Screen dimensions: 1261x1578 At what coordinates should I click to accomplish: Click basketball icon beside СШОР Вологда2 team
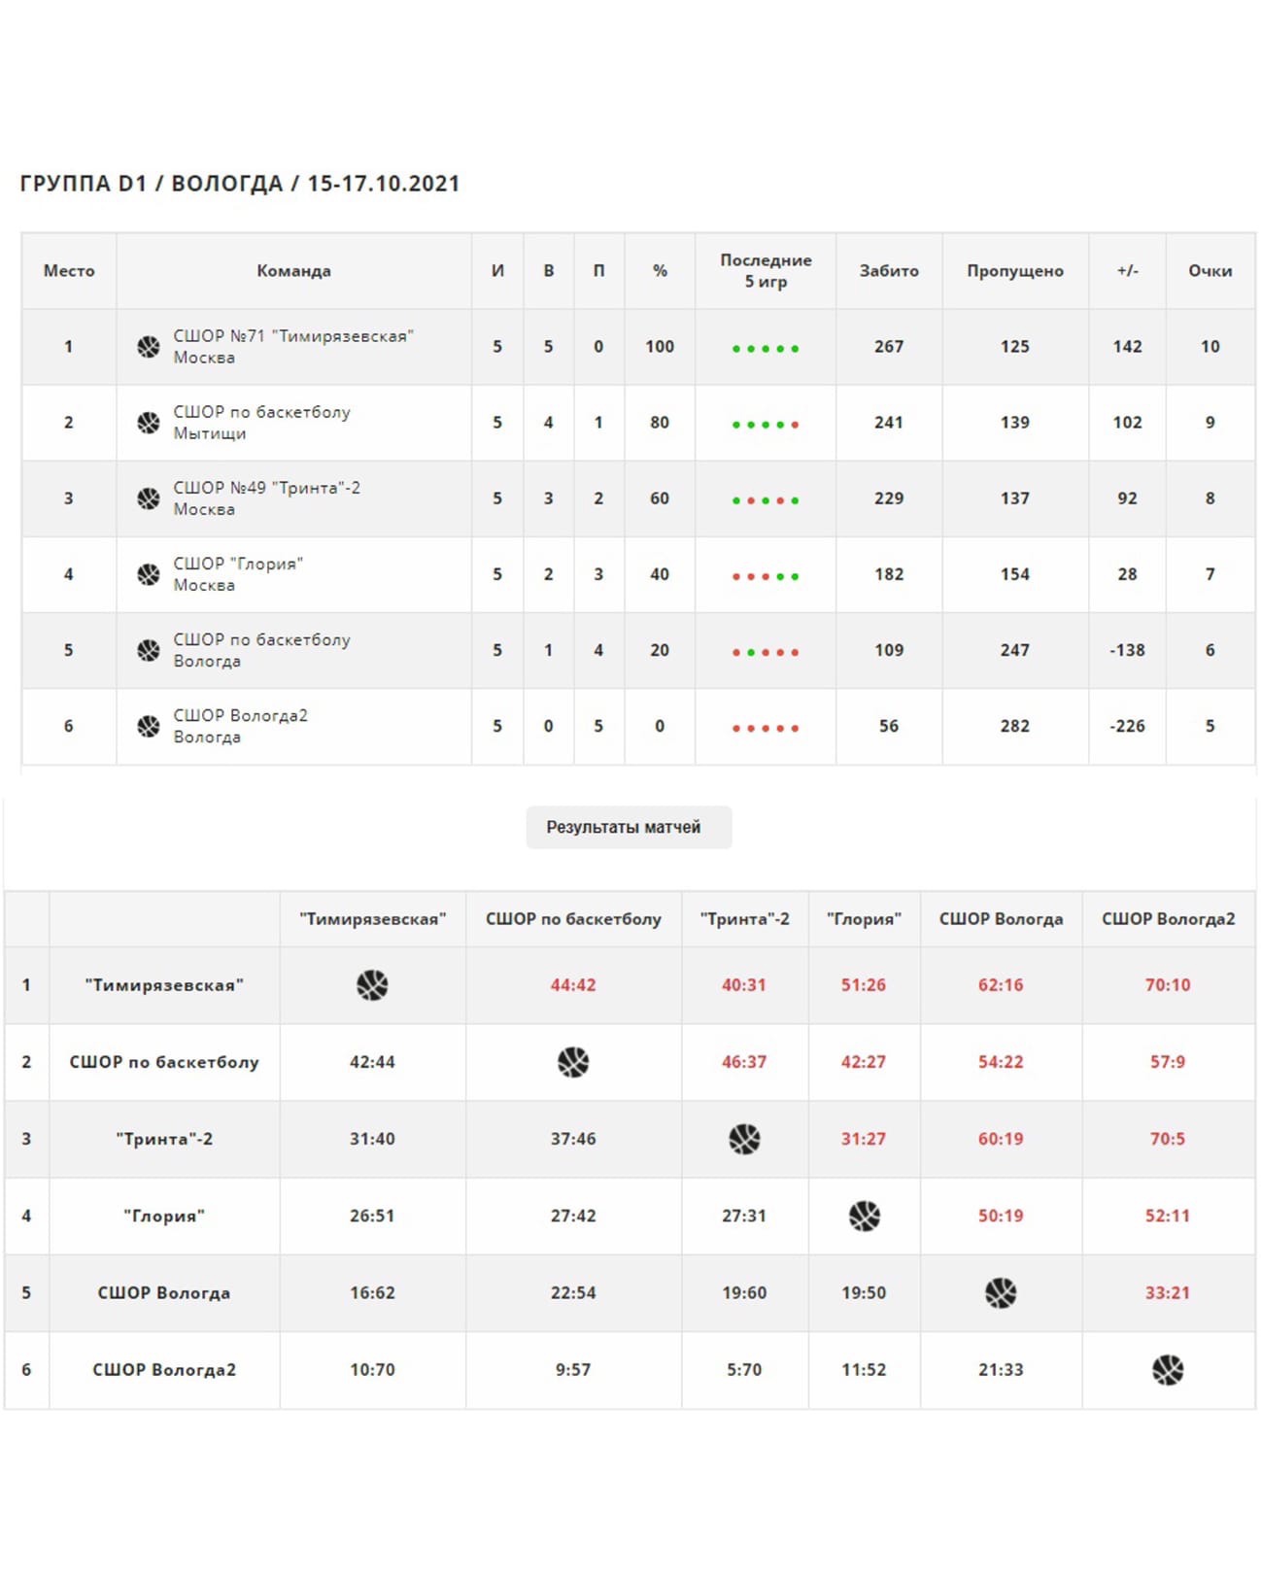[149, 726]
